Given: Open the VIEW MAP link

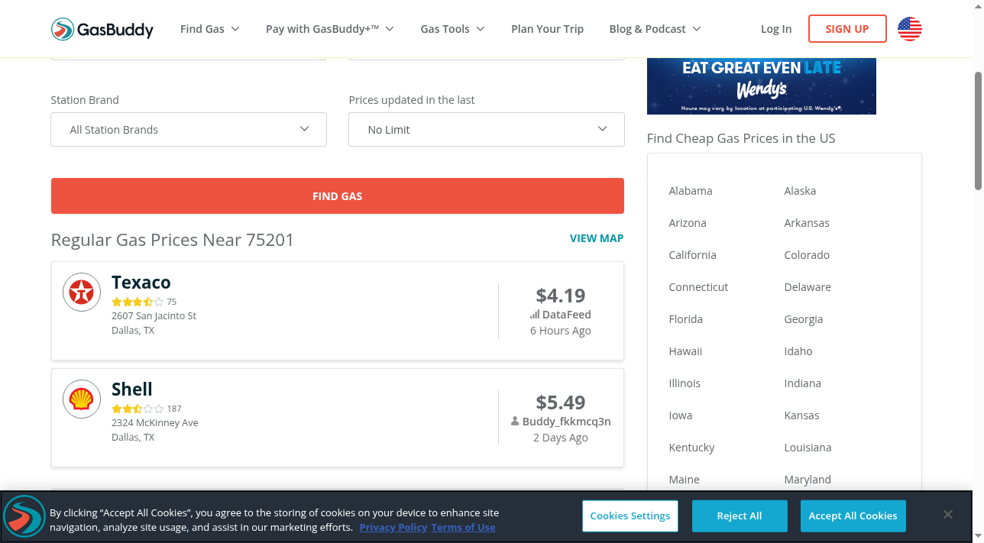Looking at the screenshot, I should click(597, 238).
